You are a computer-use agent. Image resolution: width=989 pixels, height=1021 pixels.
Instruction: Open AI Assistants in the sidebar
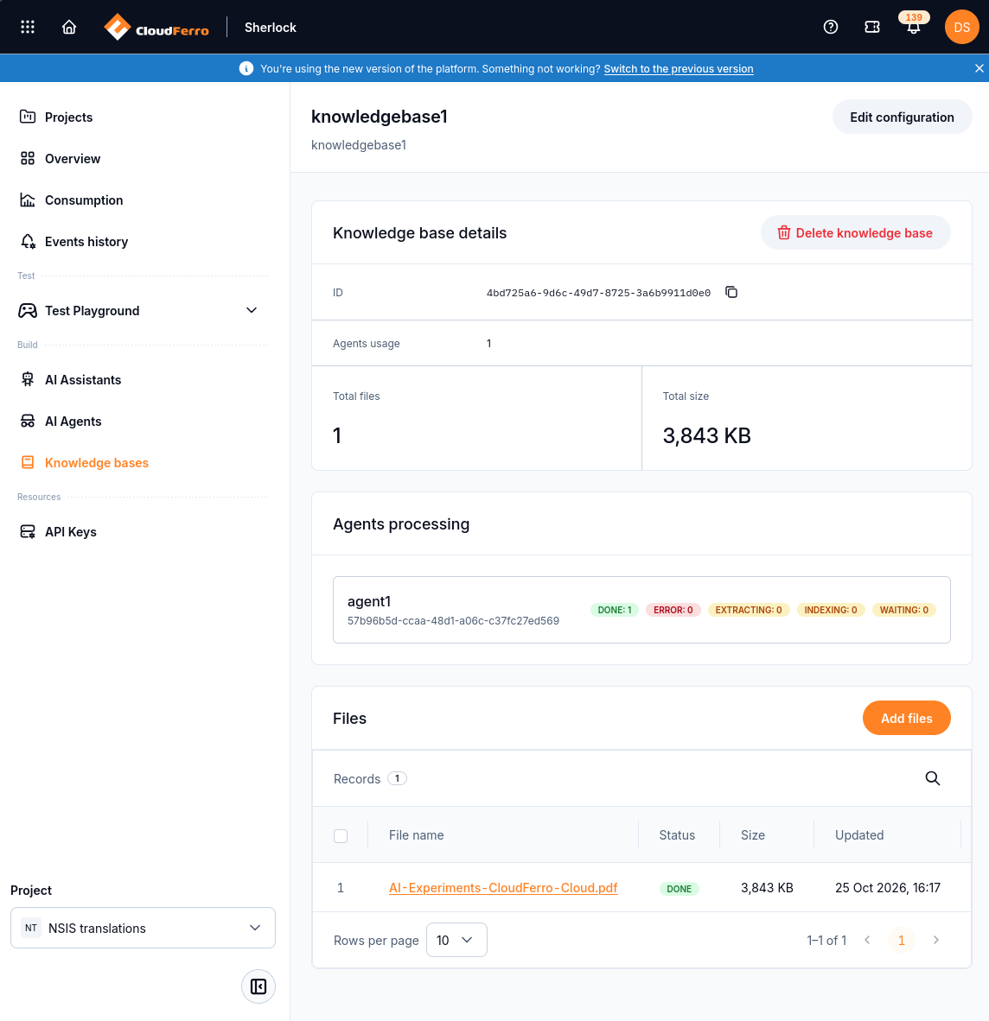pos(83,380)
